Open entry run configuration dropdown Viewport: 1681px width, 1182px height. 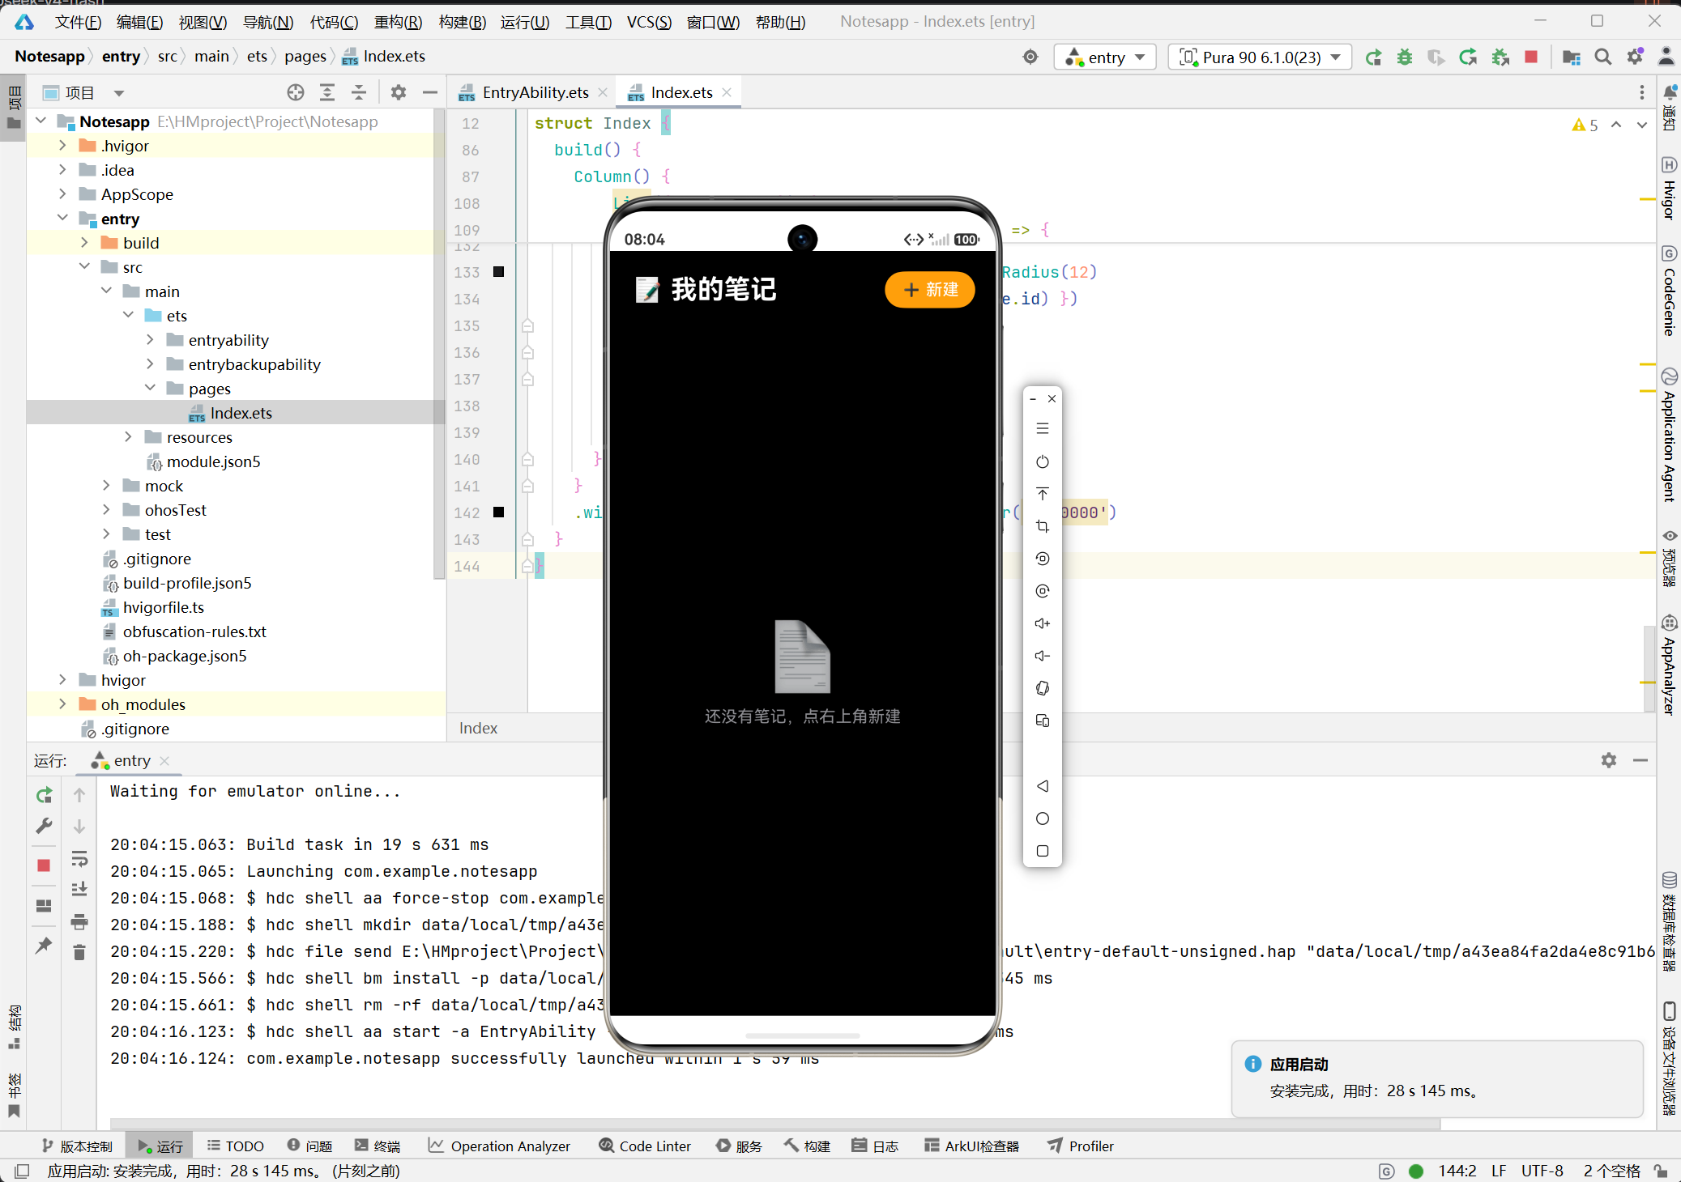[1106, 57]
